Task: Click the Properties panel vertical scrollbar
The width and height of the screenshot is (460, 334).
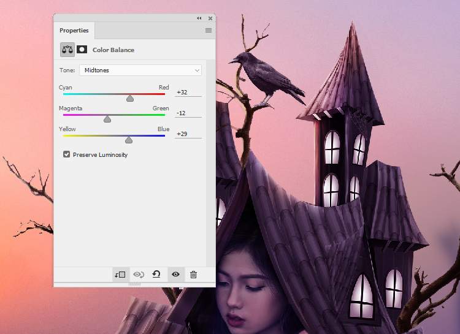Action: [x=210, y=163]
